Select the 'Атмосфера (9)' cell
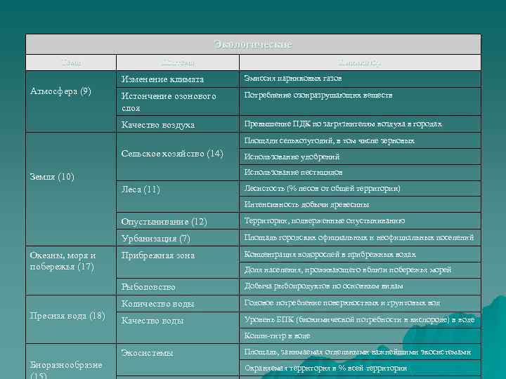 point(71,101)
